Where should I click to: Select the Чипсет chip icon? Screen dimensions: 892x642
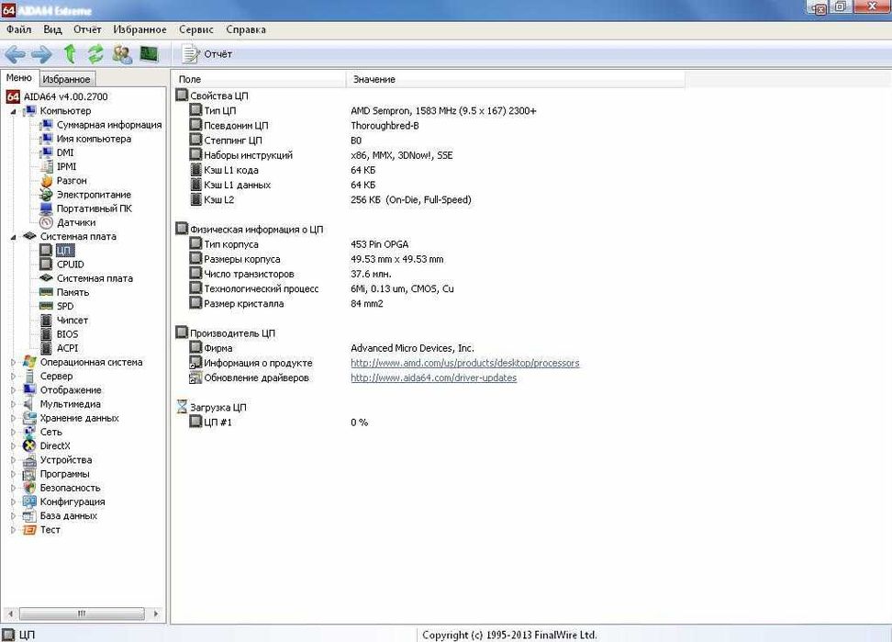pyautogui.click(x=46, y=321)
